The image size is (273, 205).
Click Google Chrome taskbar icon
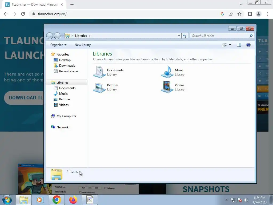tap(57, 200)
